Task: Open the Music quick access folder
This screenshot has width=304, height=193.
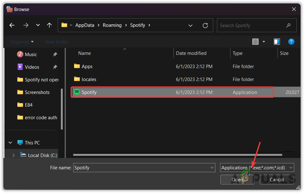Action: click(31, 54)
